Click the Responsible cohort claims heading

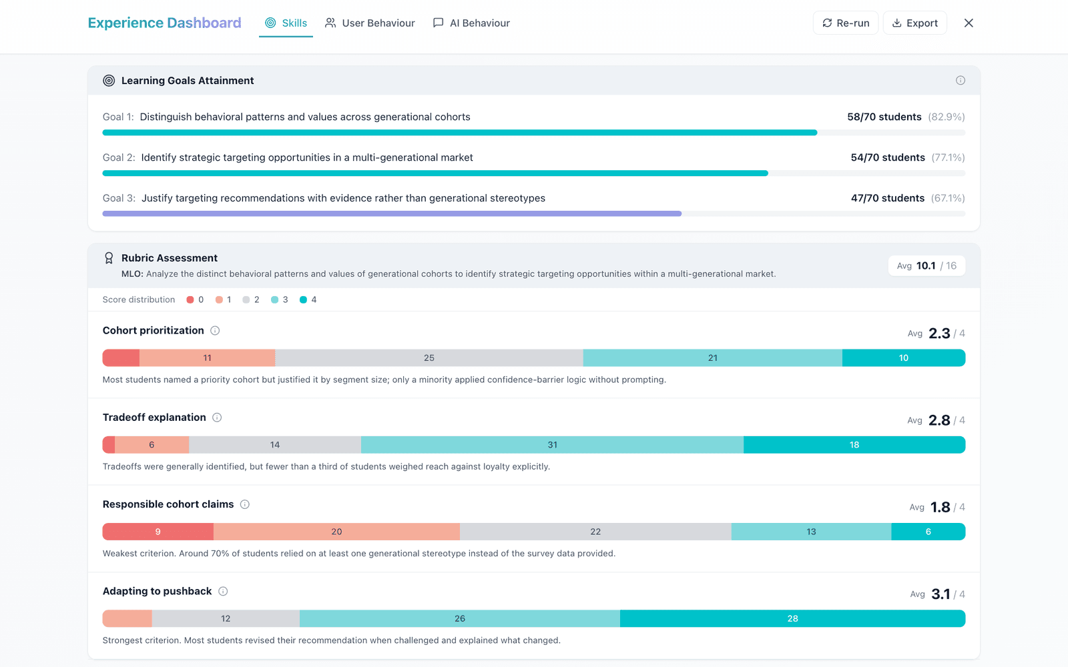click(168, 504)
